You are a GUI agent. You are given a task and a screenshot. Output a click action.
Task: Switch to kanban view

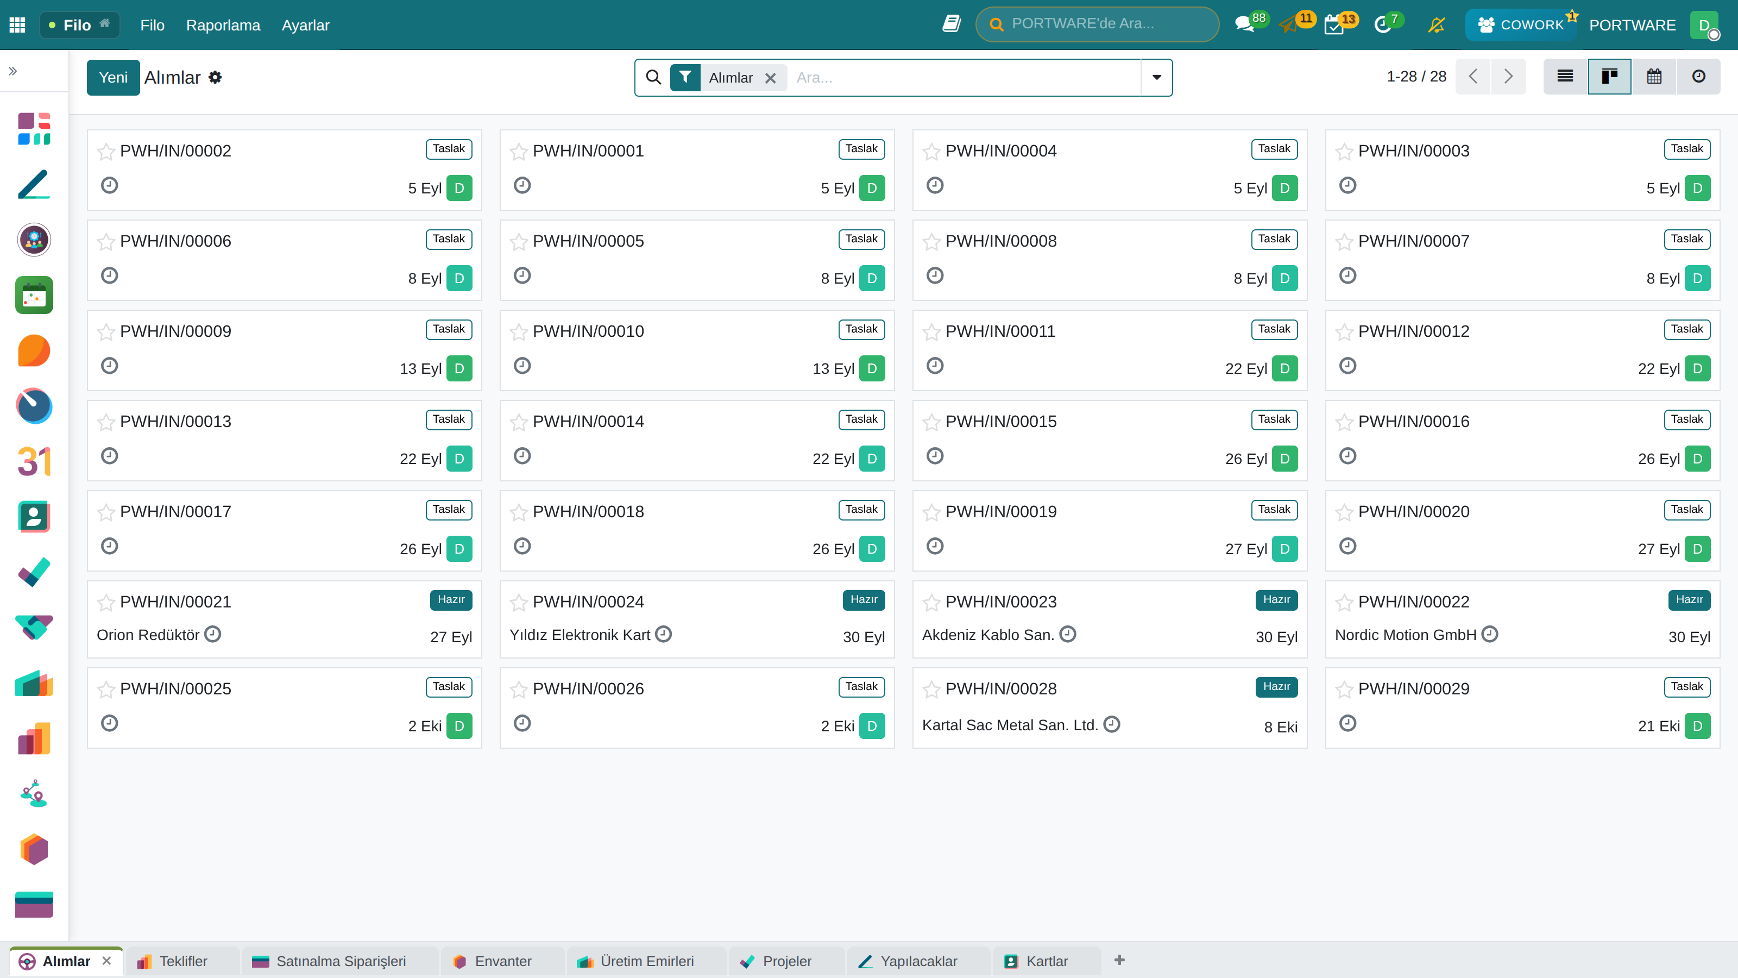click(x=1610, y=76)
